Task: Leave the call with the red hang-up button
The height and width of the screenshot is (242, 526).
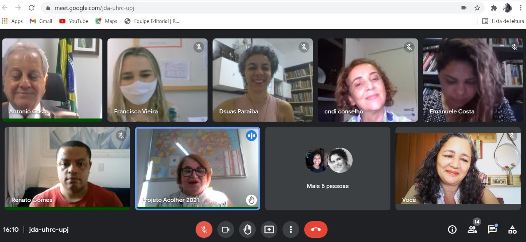Action: click(x=316, y=230)
